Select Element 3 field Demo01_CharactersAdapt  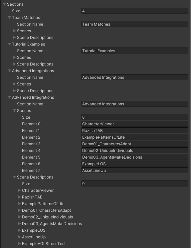pyautogui.click(x=135, y=144)
